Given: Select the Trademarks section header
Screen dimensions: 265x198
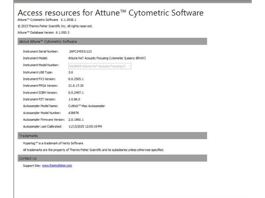Looking at the screenshot, I should click(28, 136).
